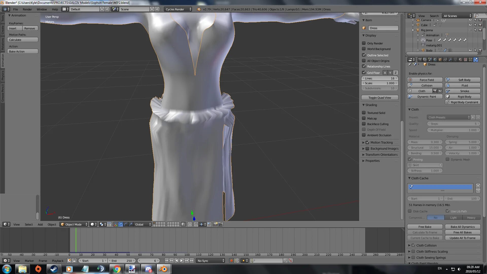Viewport: 487px width, 274px height.
Task: Click the OpenGL render image icon
Action: (215, 224)
